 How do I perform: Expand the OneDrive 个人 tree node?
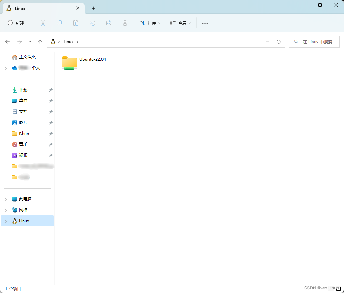coord(6,68)
